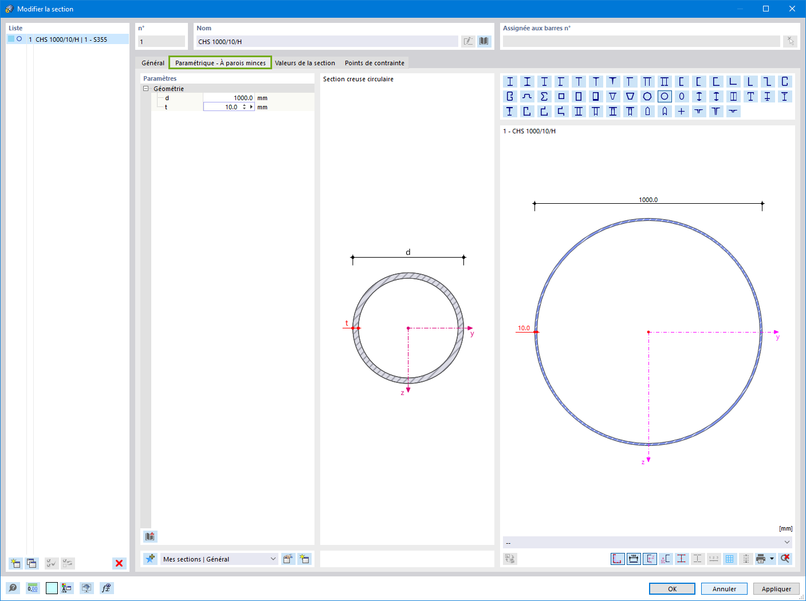Switch to the Général tab

pos(153,63)
